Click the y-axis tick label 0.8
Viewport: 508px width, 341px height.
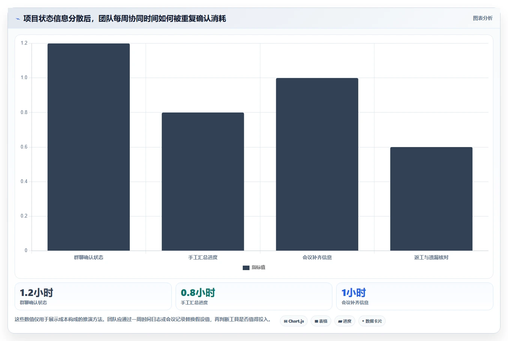(x=24, y=112)
